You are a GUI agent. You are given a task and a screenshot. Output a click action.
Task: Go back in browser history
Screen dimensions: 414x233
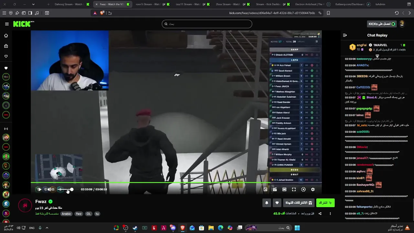point(409,13)
